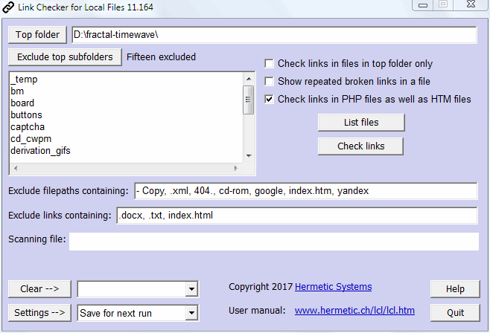Click the Quit button
490x333 pixels.
point(455,313)
